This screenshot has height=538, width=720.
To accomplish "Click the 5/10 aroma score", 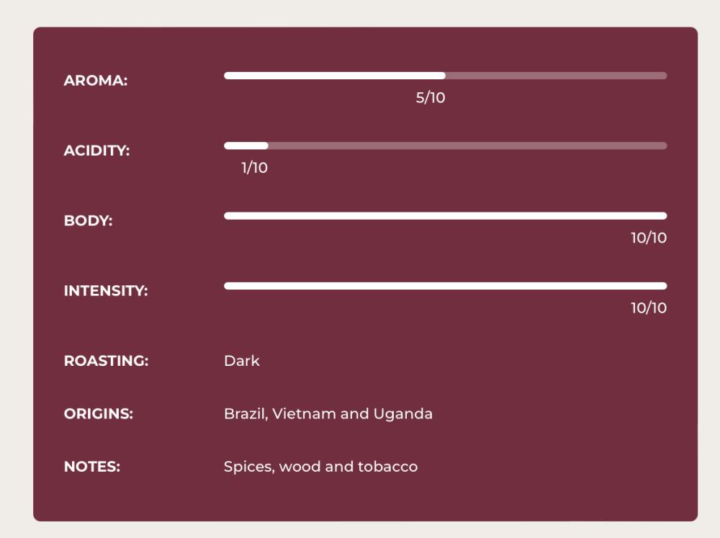I will pos(431,97).
